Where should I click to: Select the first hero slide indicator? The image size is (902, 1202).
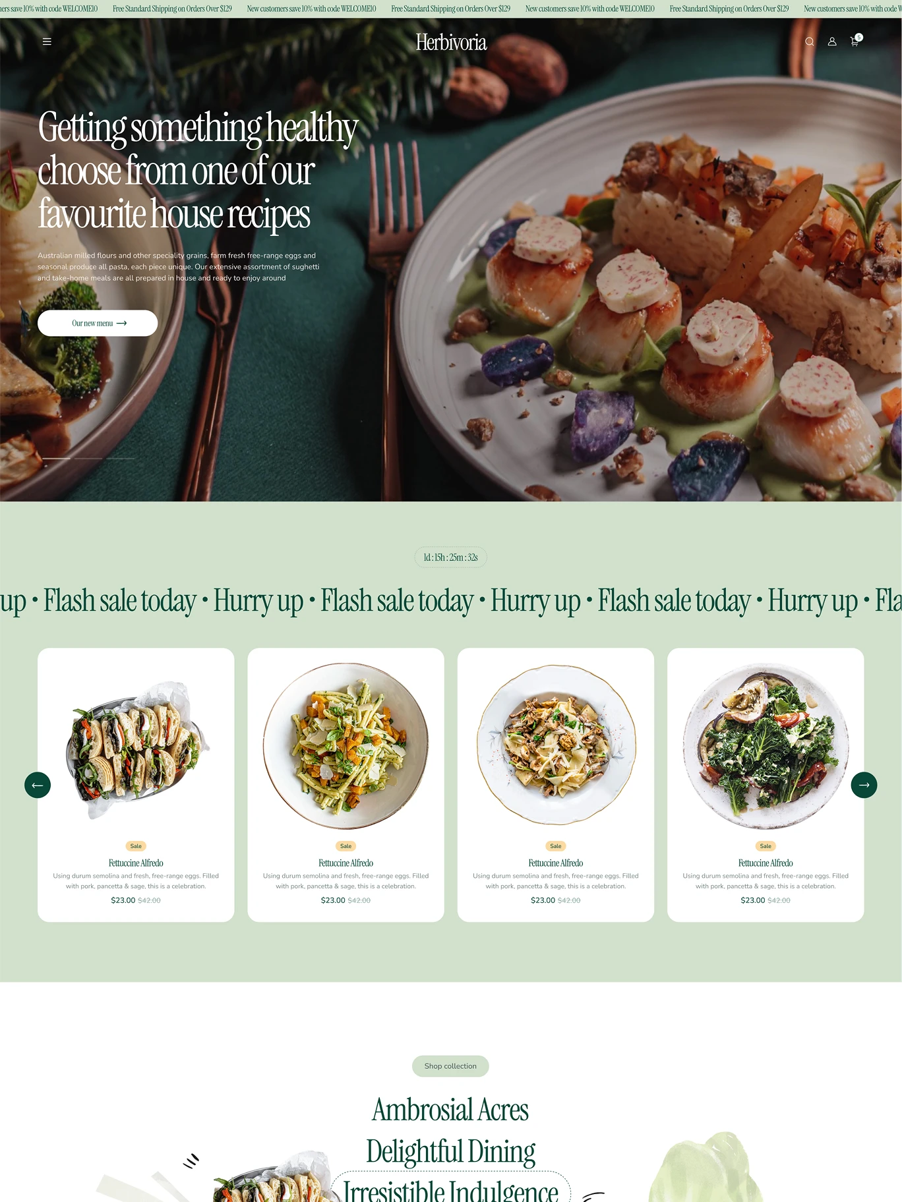(56, 458)
